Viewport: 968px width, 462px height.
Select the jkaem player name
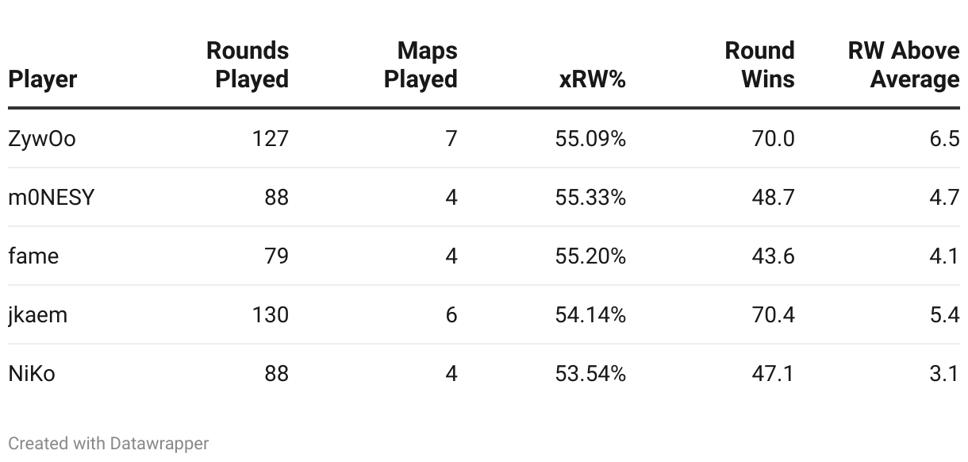tap(38, 315)
